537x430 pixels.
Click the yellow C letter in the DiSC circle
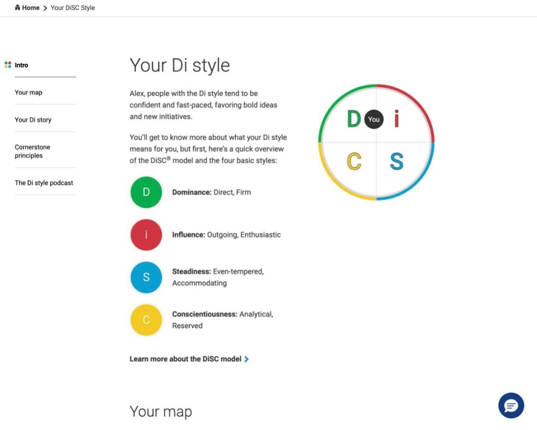pyautogui.click(x=354, y=161)
